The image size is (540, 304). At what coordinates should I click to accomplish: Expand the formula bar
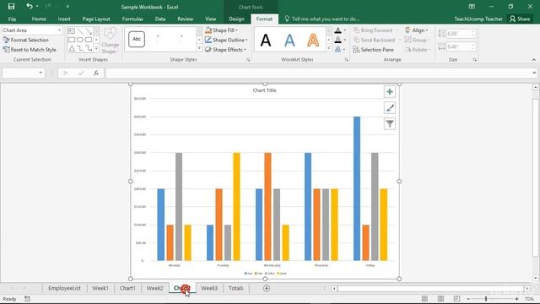[x=534, y=73]
